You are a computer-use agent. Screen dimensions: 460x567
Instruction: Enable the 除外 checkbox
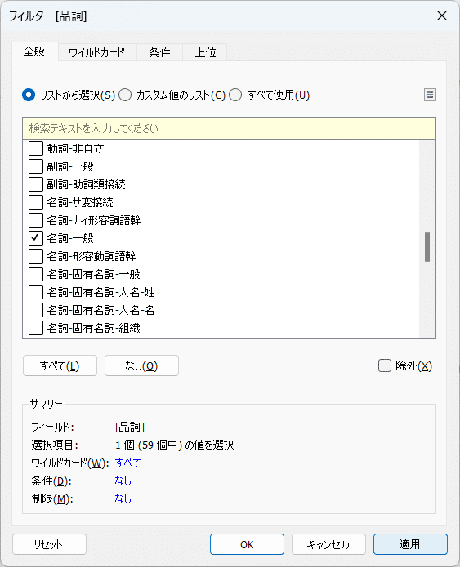pos(385,365)
